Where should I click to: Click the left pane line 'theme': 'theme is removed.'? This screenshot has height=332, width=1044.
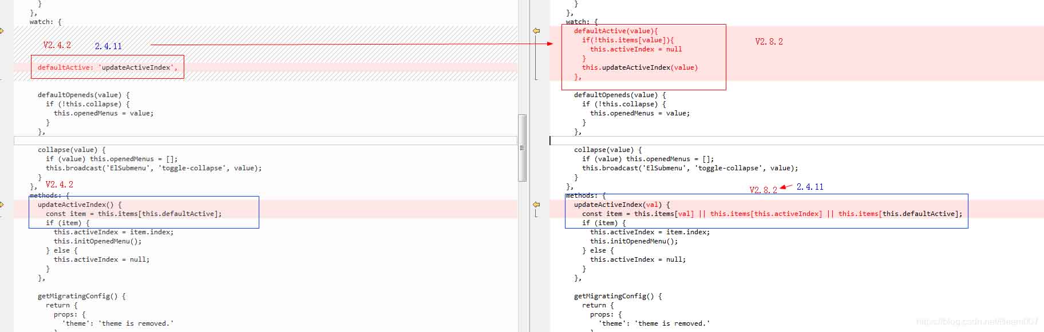[x=118, y=323]
